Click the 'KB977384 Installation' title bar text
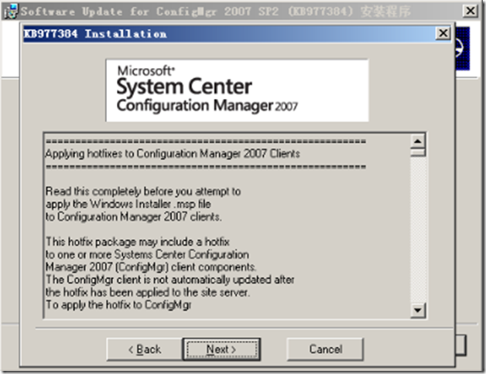Screen dimensions: 486x374 click(95, 33)
